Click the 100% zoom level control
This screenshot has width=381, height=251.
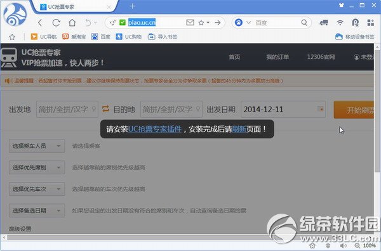[366, 246]
